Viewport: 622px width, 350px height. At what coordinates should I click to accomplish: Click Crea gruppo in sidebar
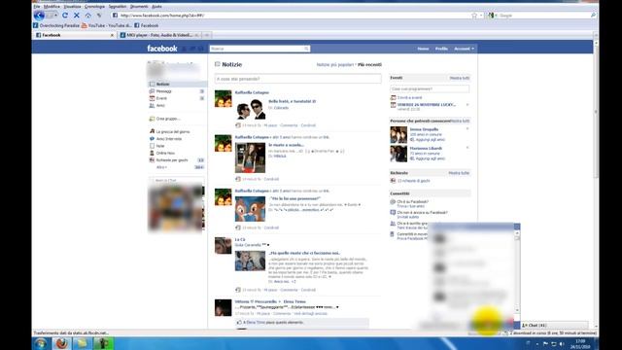(x=168, y=119)
